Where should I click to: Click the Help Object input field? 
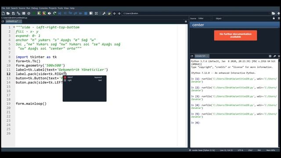coord(246,18)
